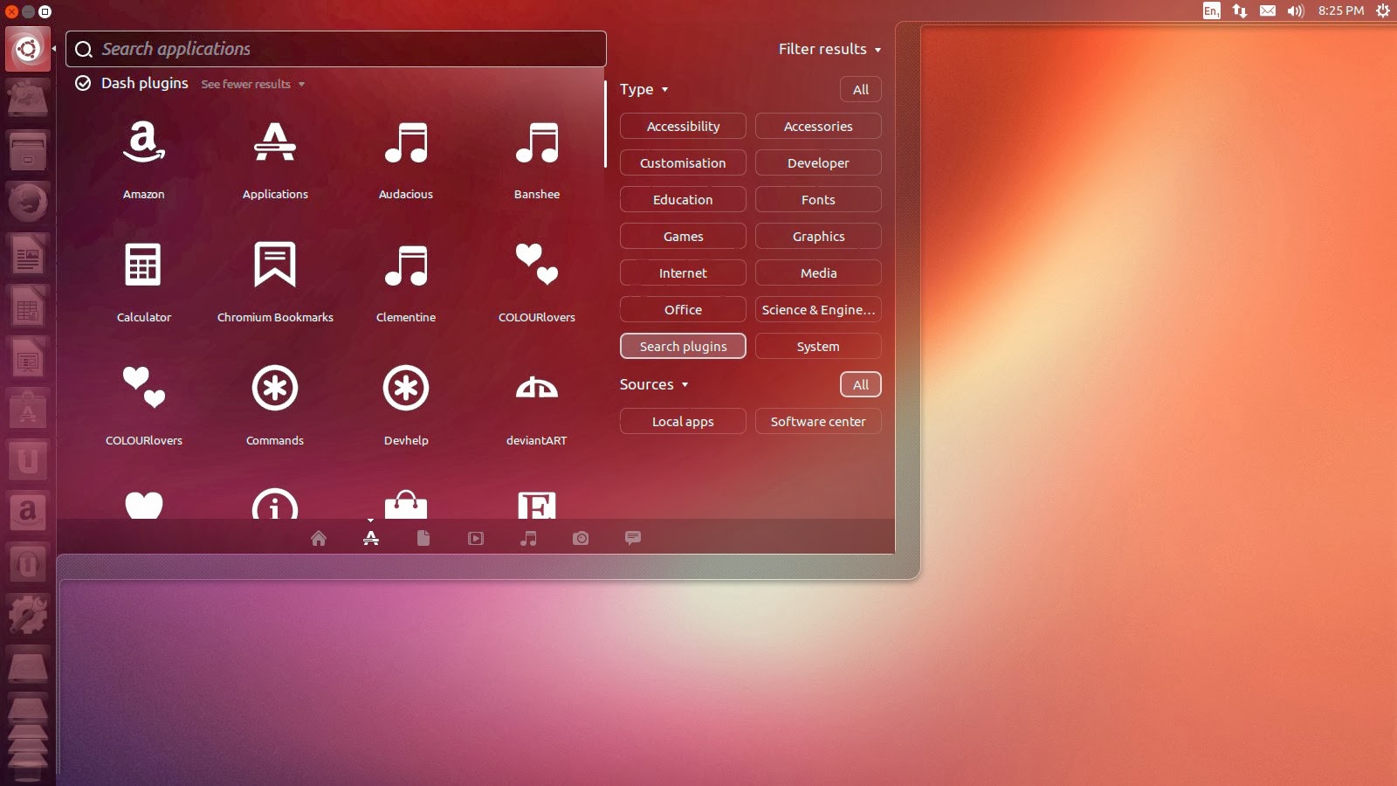
Task: Open the sound volume indicator
Action: point(1296,10)
